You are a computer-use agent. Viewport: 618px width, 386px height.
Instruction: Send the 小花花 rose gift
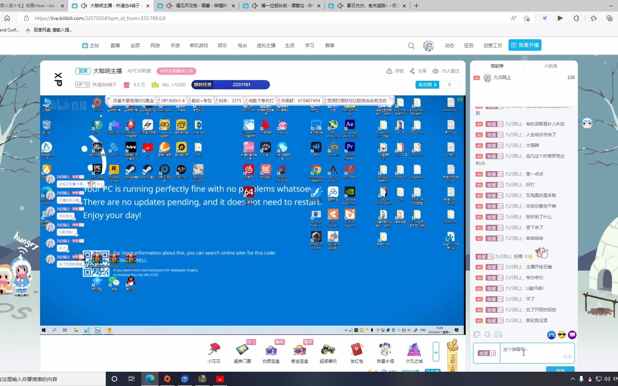pos(214,350)
